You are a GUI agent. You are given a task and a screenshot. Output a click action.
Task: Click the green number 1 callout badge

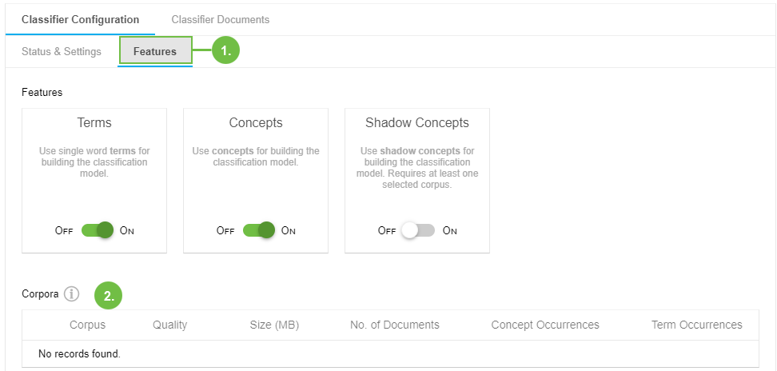pyautogui.click(x=226, y=50)
